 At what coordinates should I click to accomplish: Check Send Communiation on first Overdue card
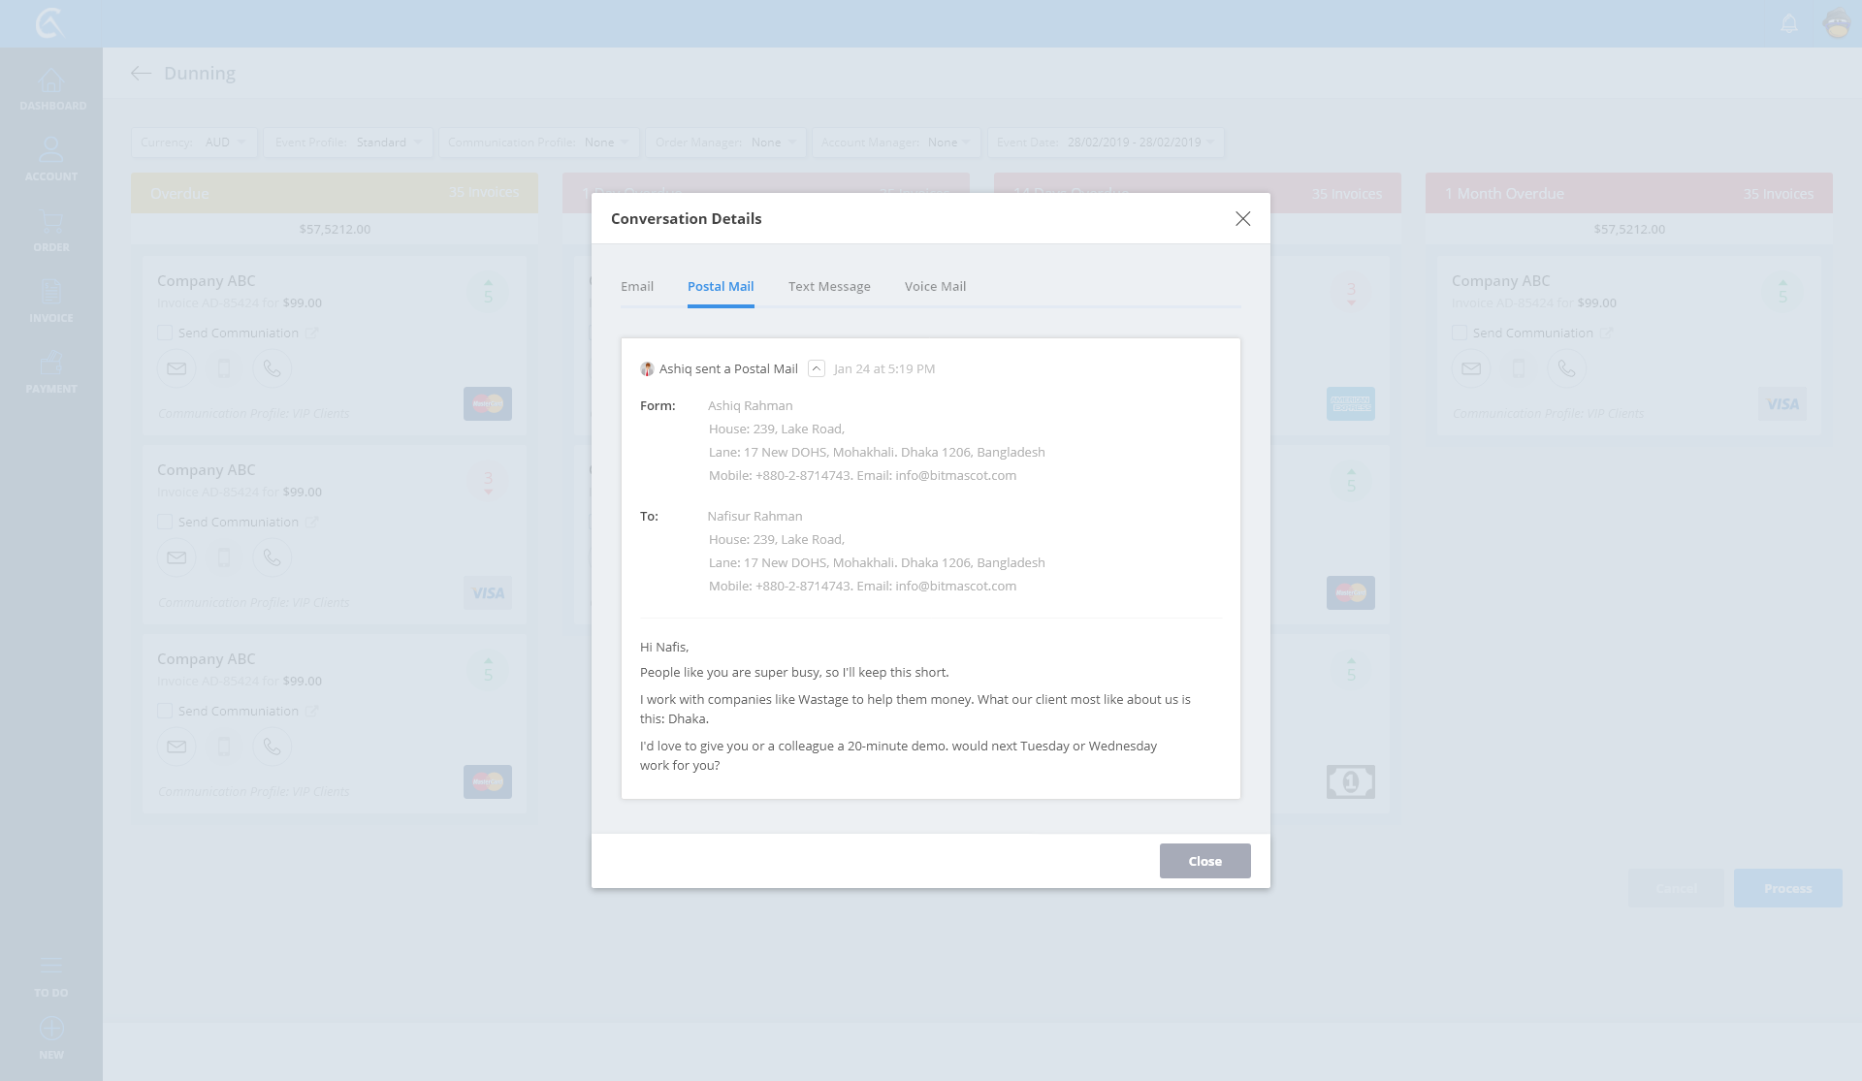pos(165,333)
